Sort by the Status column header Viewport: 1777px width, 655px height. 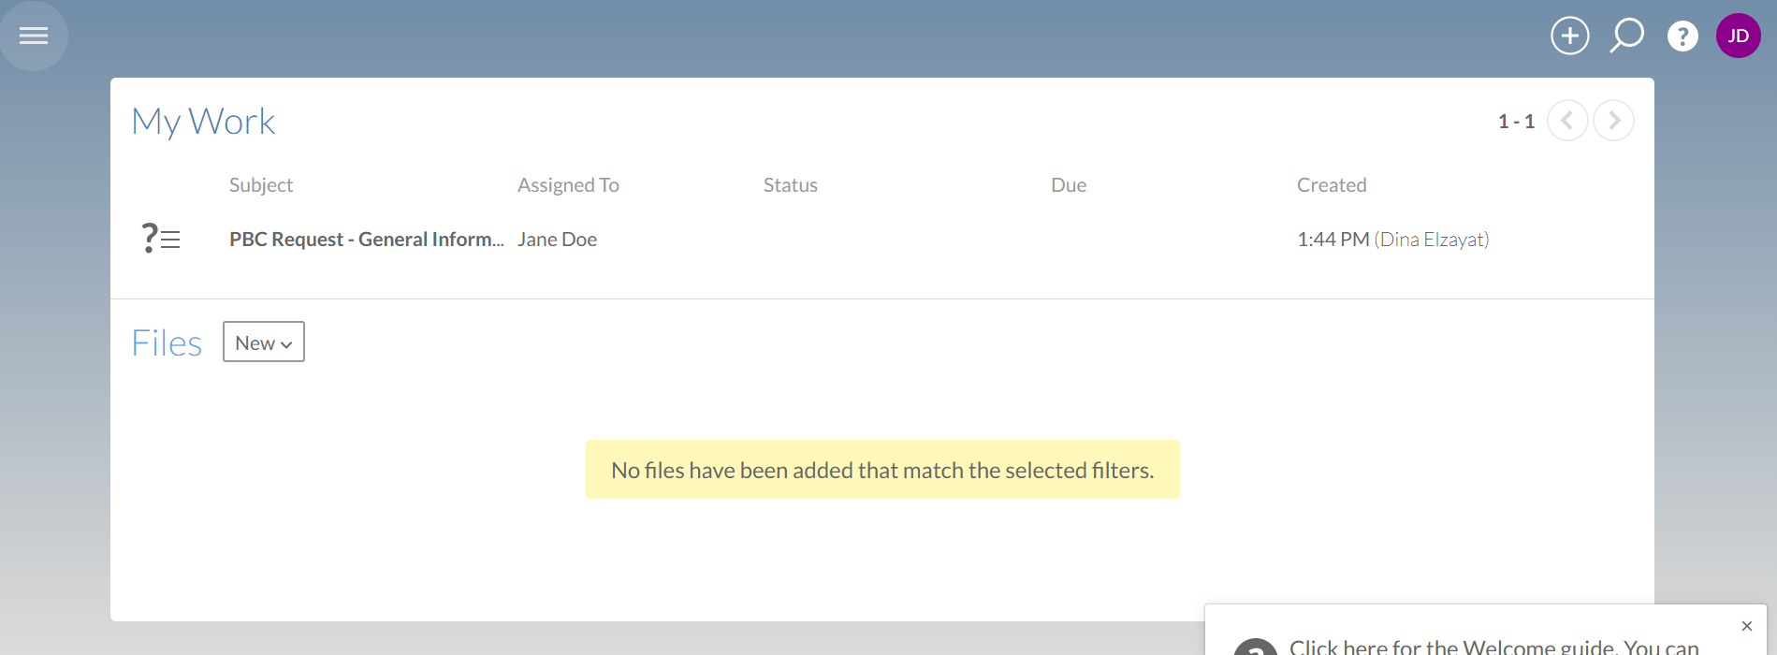790,185
